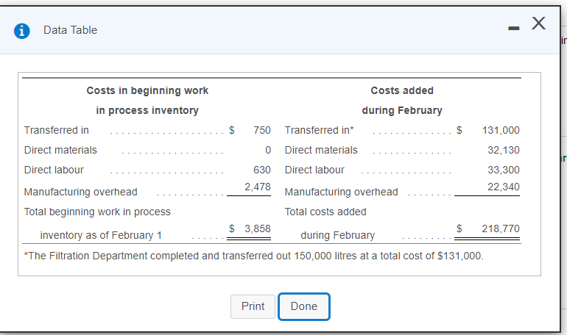The image size is (567, 335).
Task: Select the Transferred in 131,000 value
Action: click(x=501, y=130)
